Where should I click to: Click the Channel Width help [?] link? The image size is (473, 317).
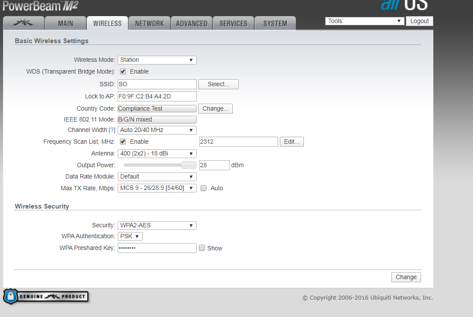(x=112, y=130)
